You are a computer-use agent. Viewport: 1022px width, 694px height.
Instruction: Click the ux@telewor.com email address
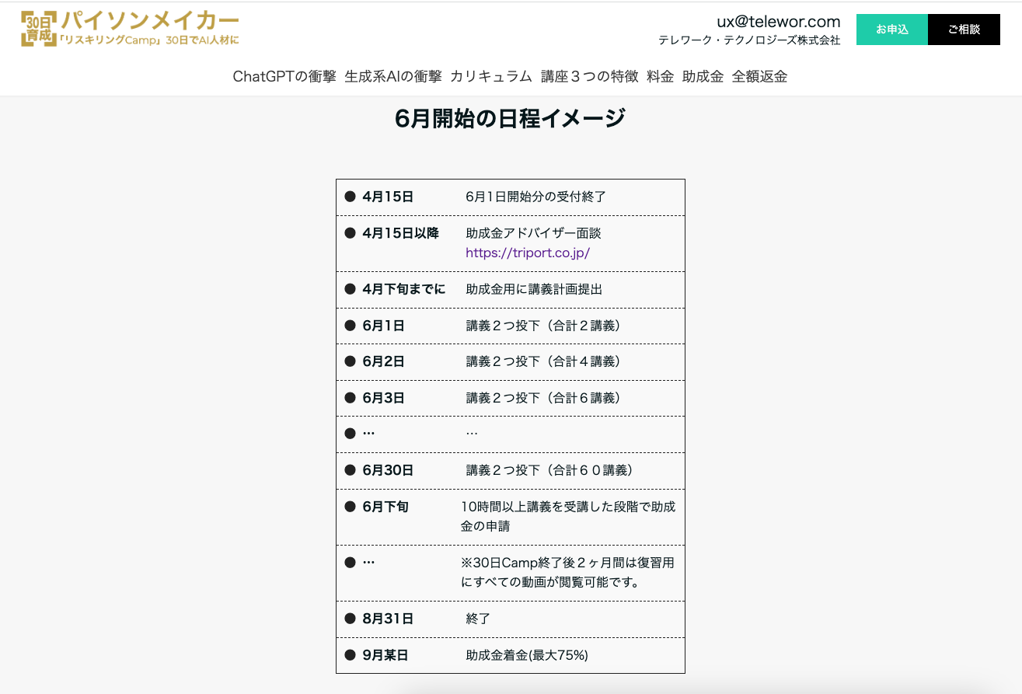[779, 22]
